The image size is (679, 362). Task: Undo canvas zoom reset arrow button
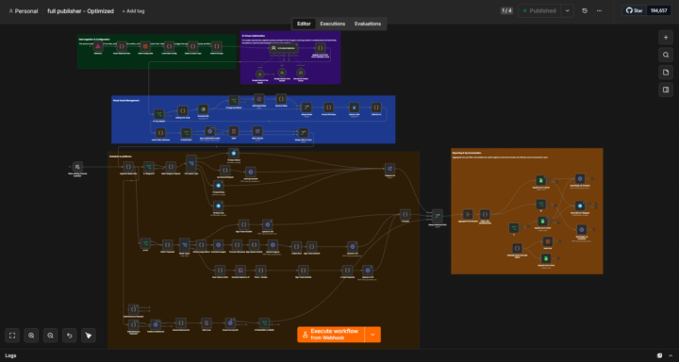(69, 336)
